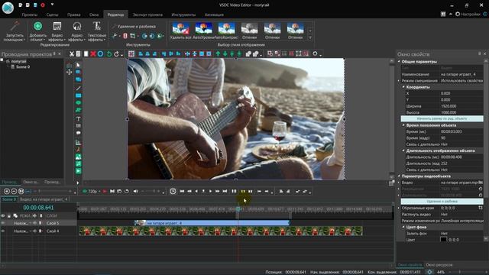Image resolution: width=489 pixels, height=275 pixels.
Task: Select the line drawing tool
Action: [x=78, y=89]
